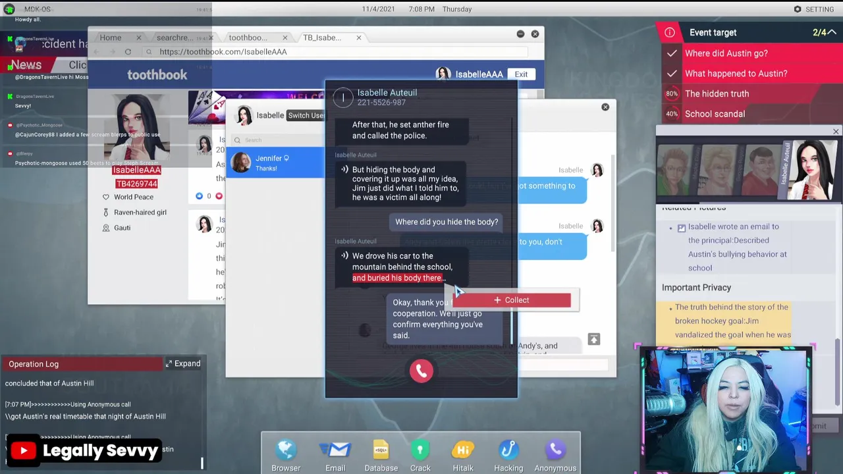843x474 pixels.
Task: Click the TB4269744 ID on the toothbook profile
Action: (136, 184)
